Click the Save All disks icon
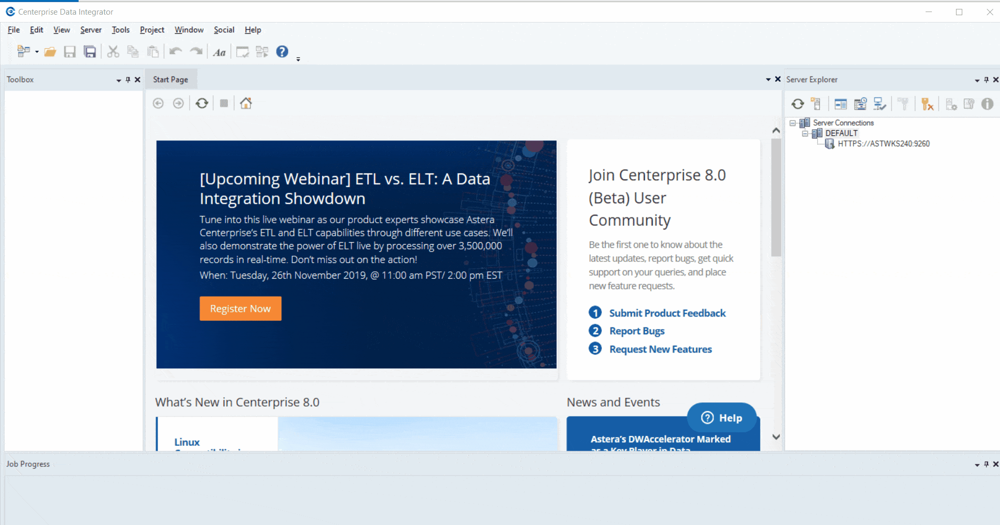This screenshot has width=1000, height=525. click(90, 51)
